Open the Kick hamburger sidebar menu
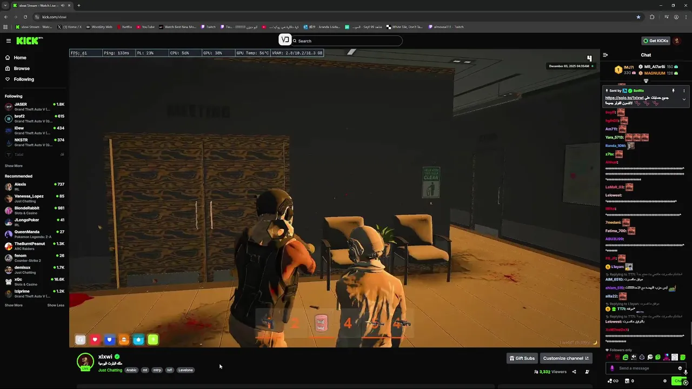 coord(9,41)
